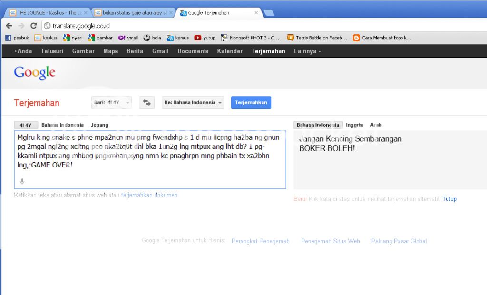Close the Google Terjemahan tab
Screen dimensions: 487x295
pos(256,13)
